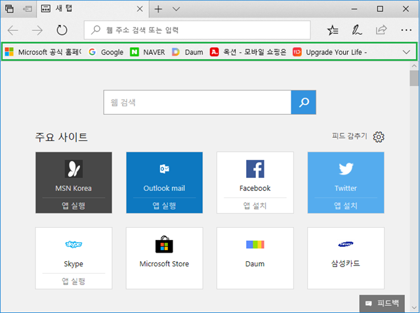420x313 pixels.
Task: Click 피드 감추기 to hide feed
Action: click(x=350, y=136)
